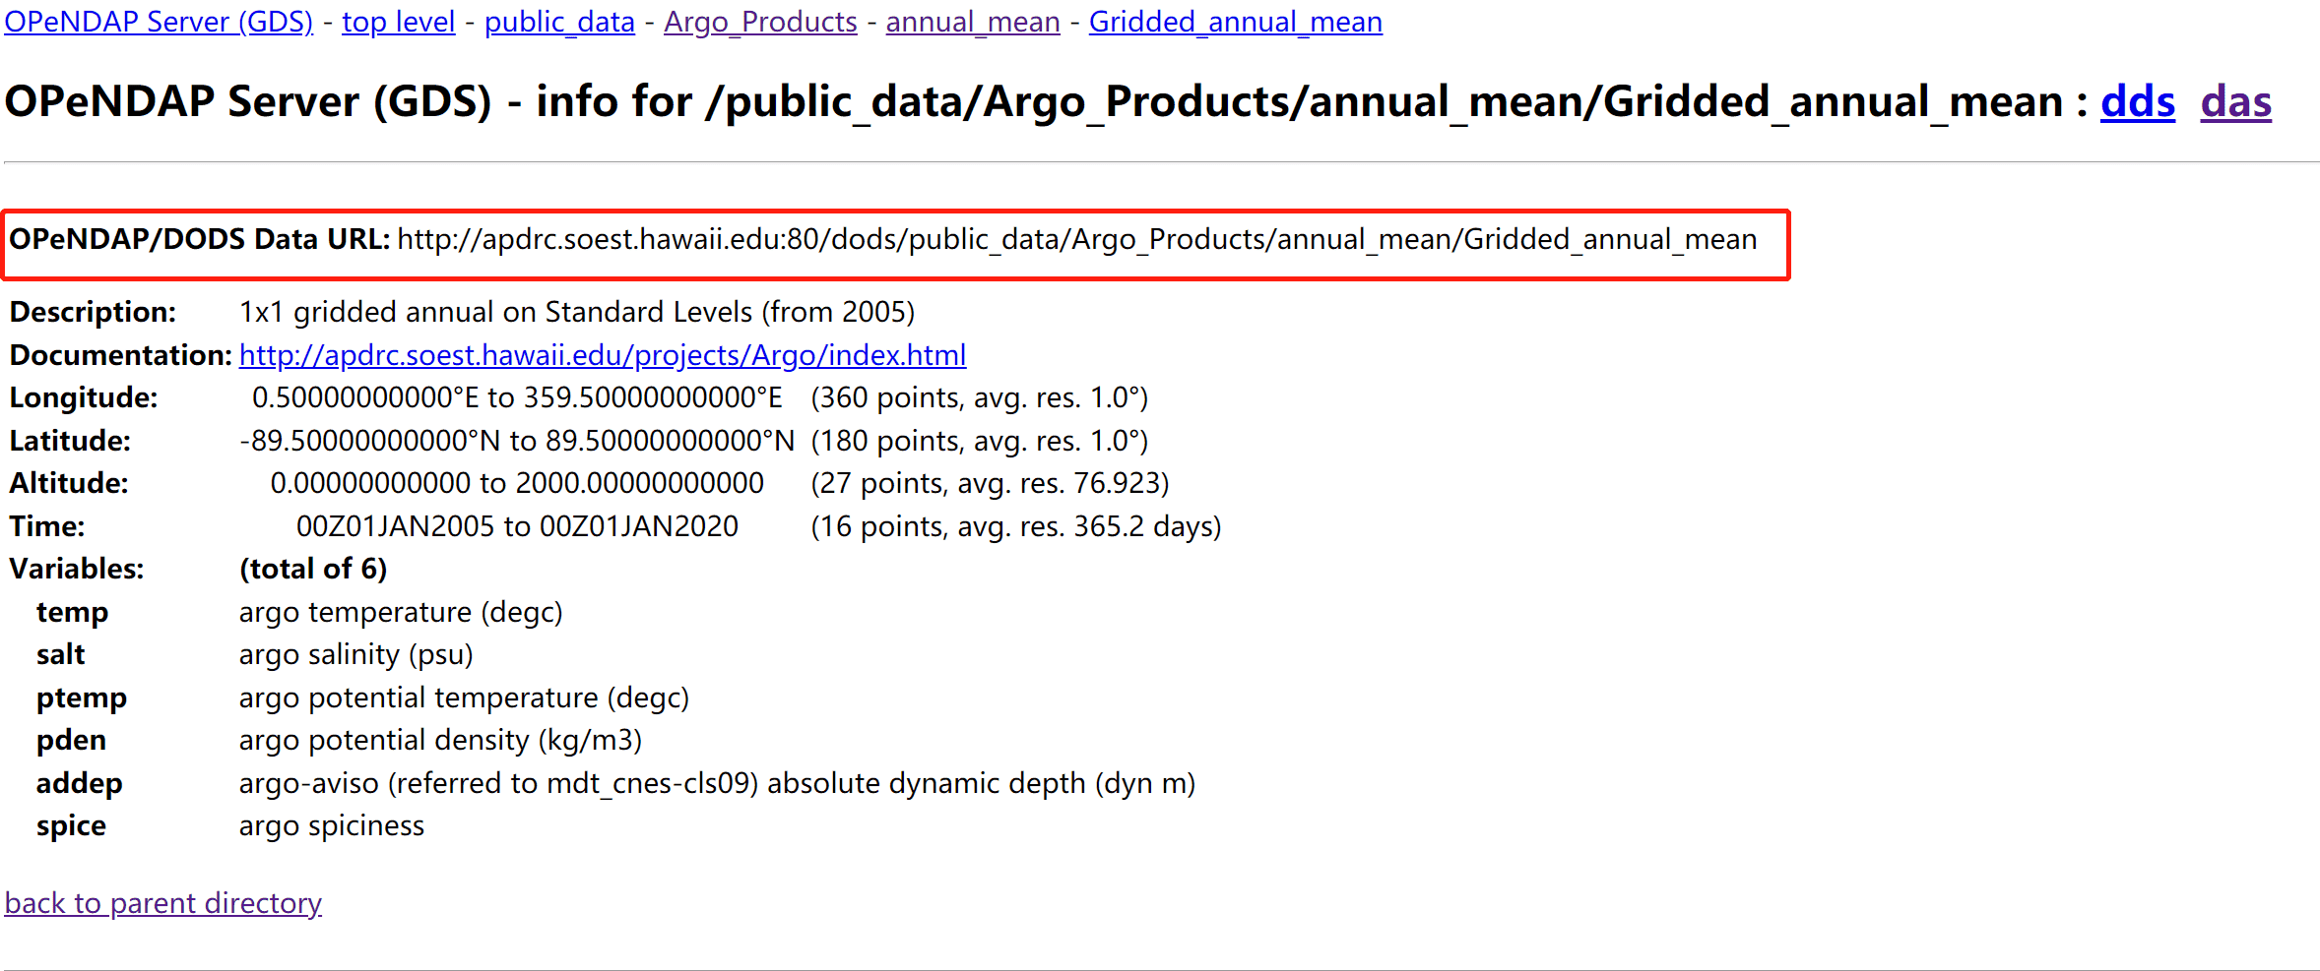Click the Latitude label

[70, 441]
